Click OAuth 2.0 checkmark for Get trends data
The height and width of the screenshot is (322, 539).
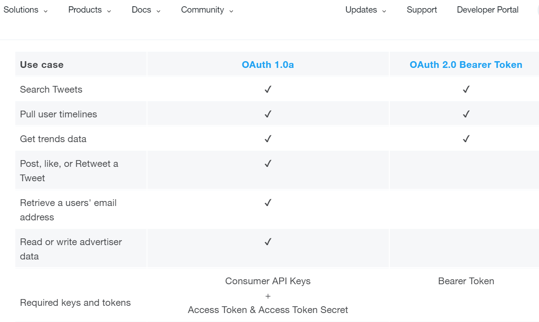pyautogui.click(x=466, y=139)
